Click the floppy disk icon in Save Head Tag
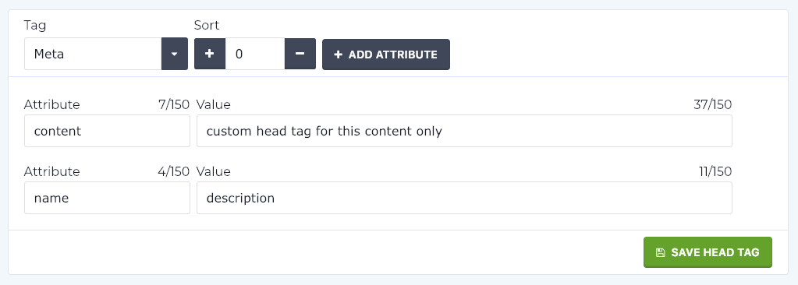 (660, 252)
